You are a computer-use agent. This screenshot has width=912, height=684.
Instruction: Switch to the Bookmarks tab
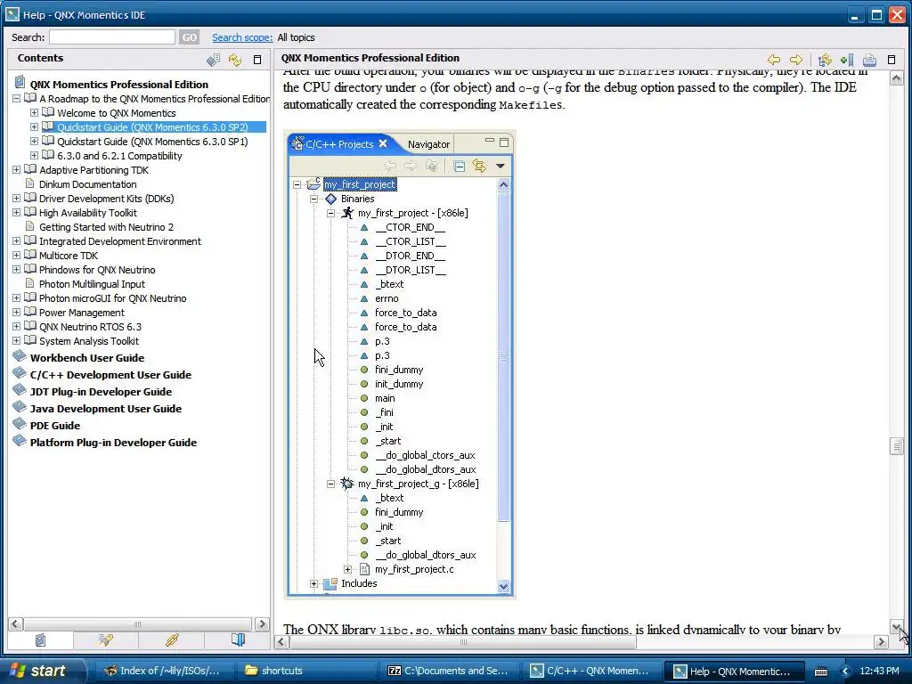(237, 639)
